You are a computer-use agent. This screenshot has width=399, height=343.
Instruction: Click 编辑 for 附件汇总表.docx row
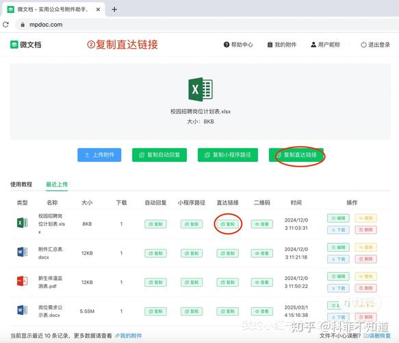pos(338,248)
